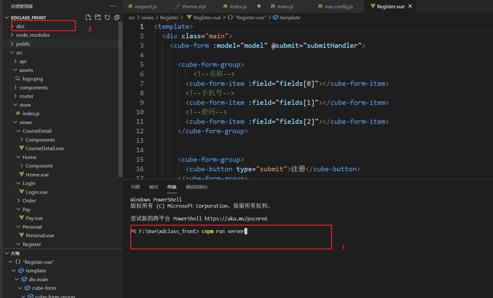493x298 pixels.
Task: Click the 资源管理器 explorer title
Action: pyautogui.click(x=22, y=6)
